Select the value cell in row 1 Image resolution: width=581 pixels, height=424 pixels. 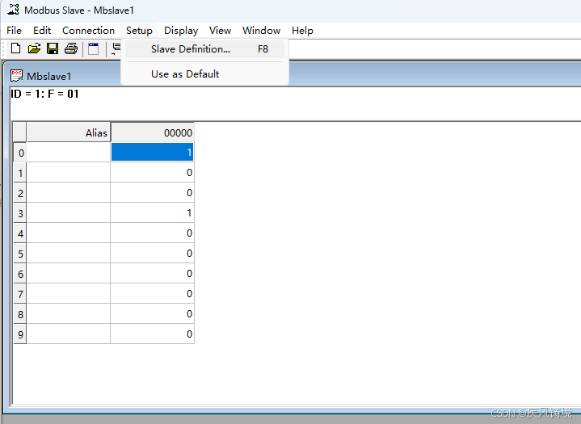tap(152, 172)
